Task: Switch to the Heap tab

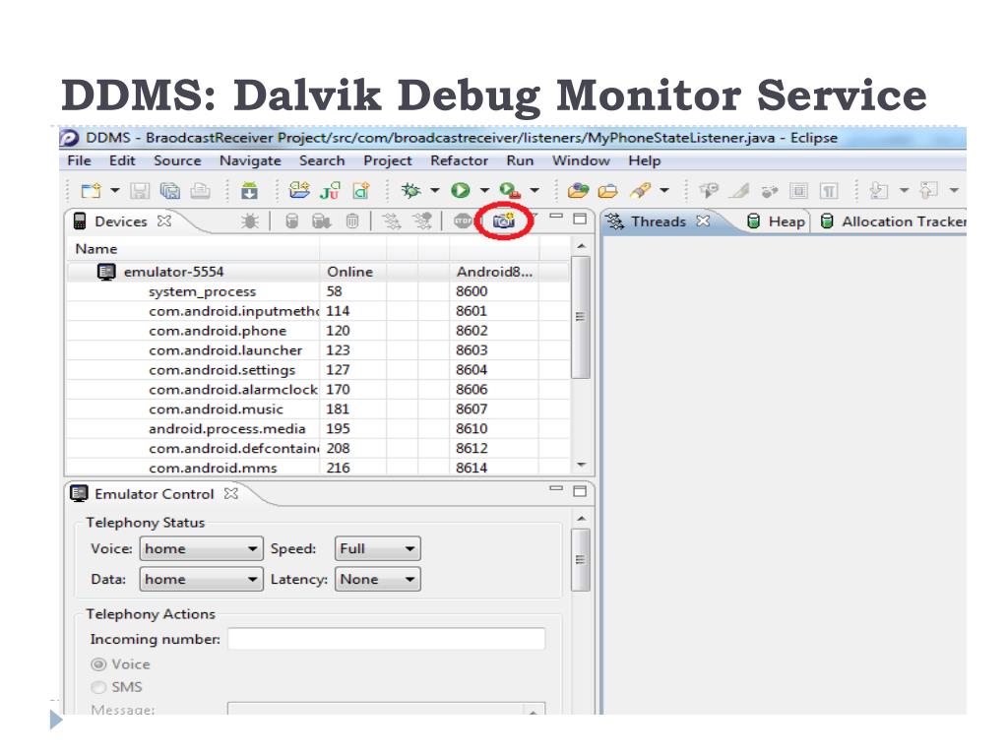Action: coord(777,221)
